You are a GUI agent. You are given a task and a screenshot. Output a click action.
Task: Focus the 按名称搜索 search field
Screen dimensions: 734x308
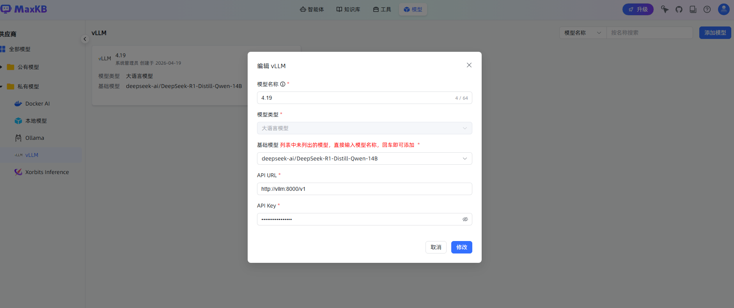point(650,33)
